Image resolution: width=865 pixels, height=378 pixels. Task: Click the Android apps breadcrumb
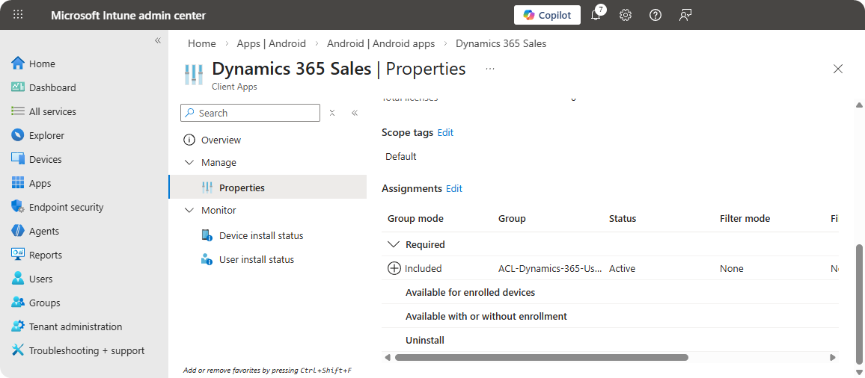(380, 43)
